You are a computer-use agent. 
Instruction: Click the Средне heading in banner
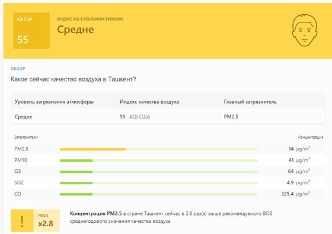pyautogui.click(x=76, y=30)
